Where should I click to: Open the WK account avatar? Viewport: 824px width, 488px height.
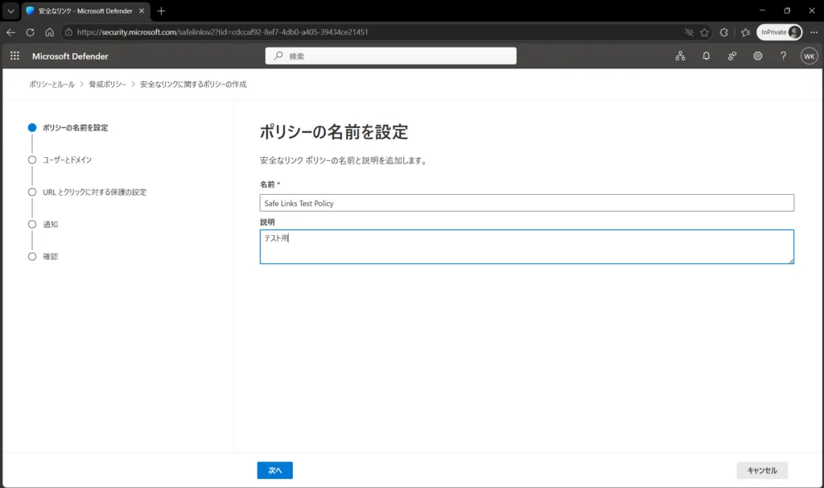809,56
